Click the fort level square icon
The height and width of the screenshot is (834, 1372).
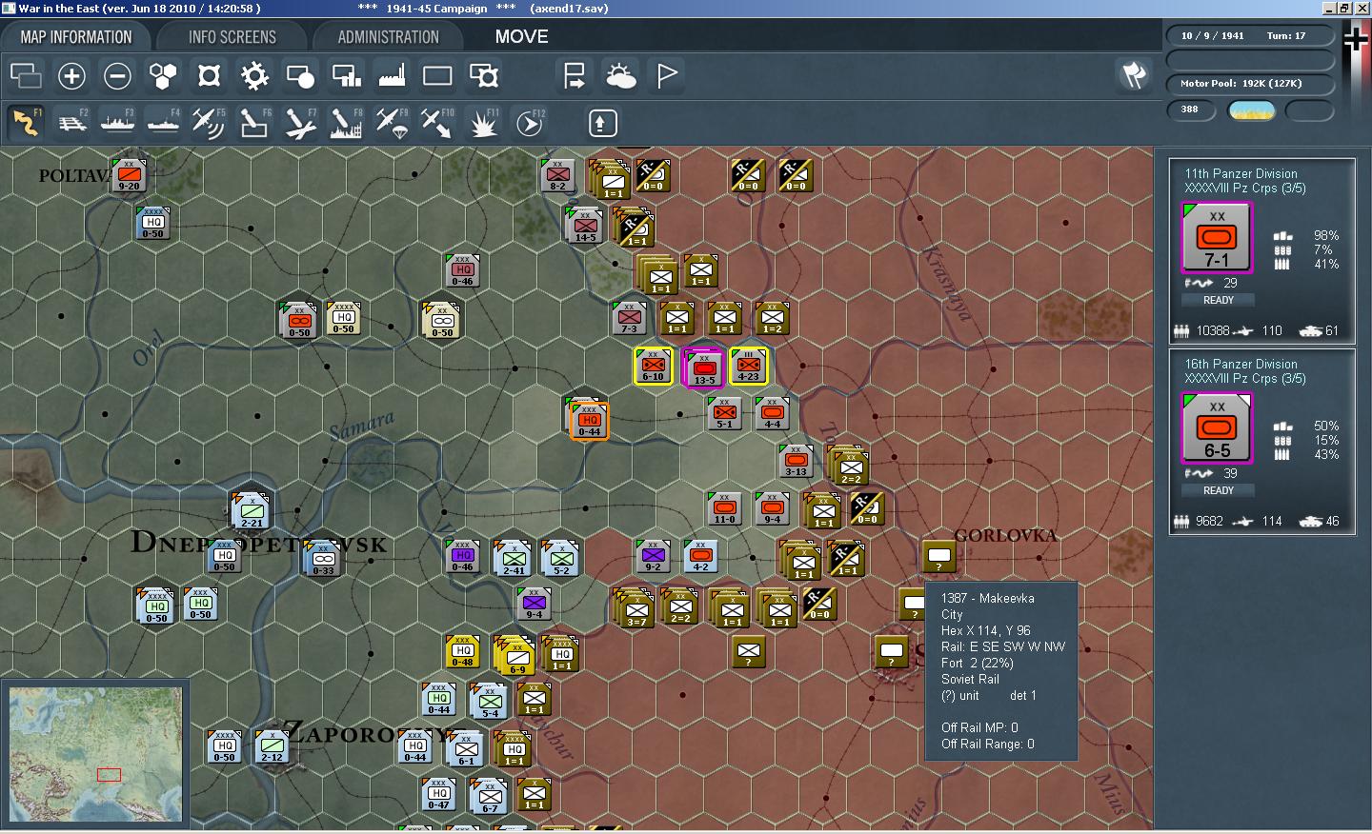click(x=209, y=75)
